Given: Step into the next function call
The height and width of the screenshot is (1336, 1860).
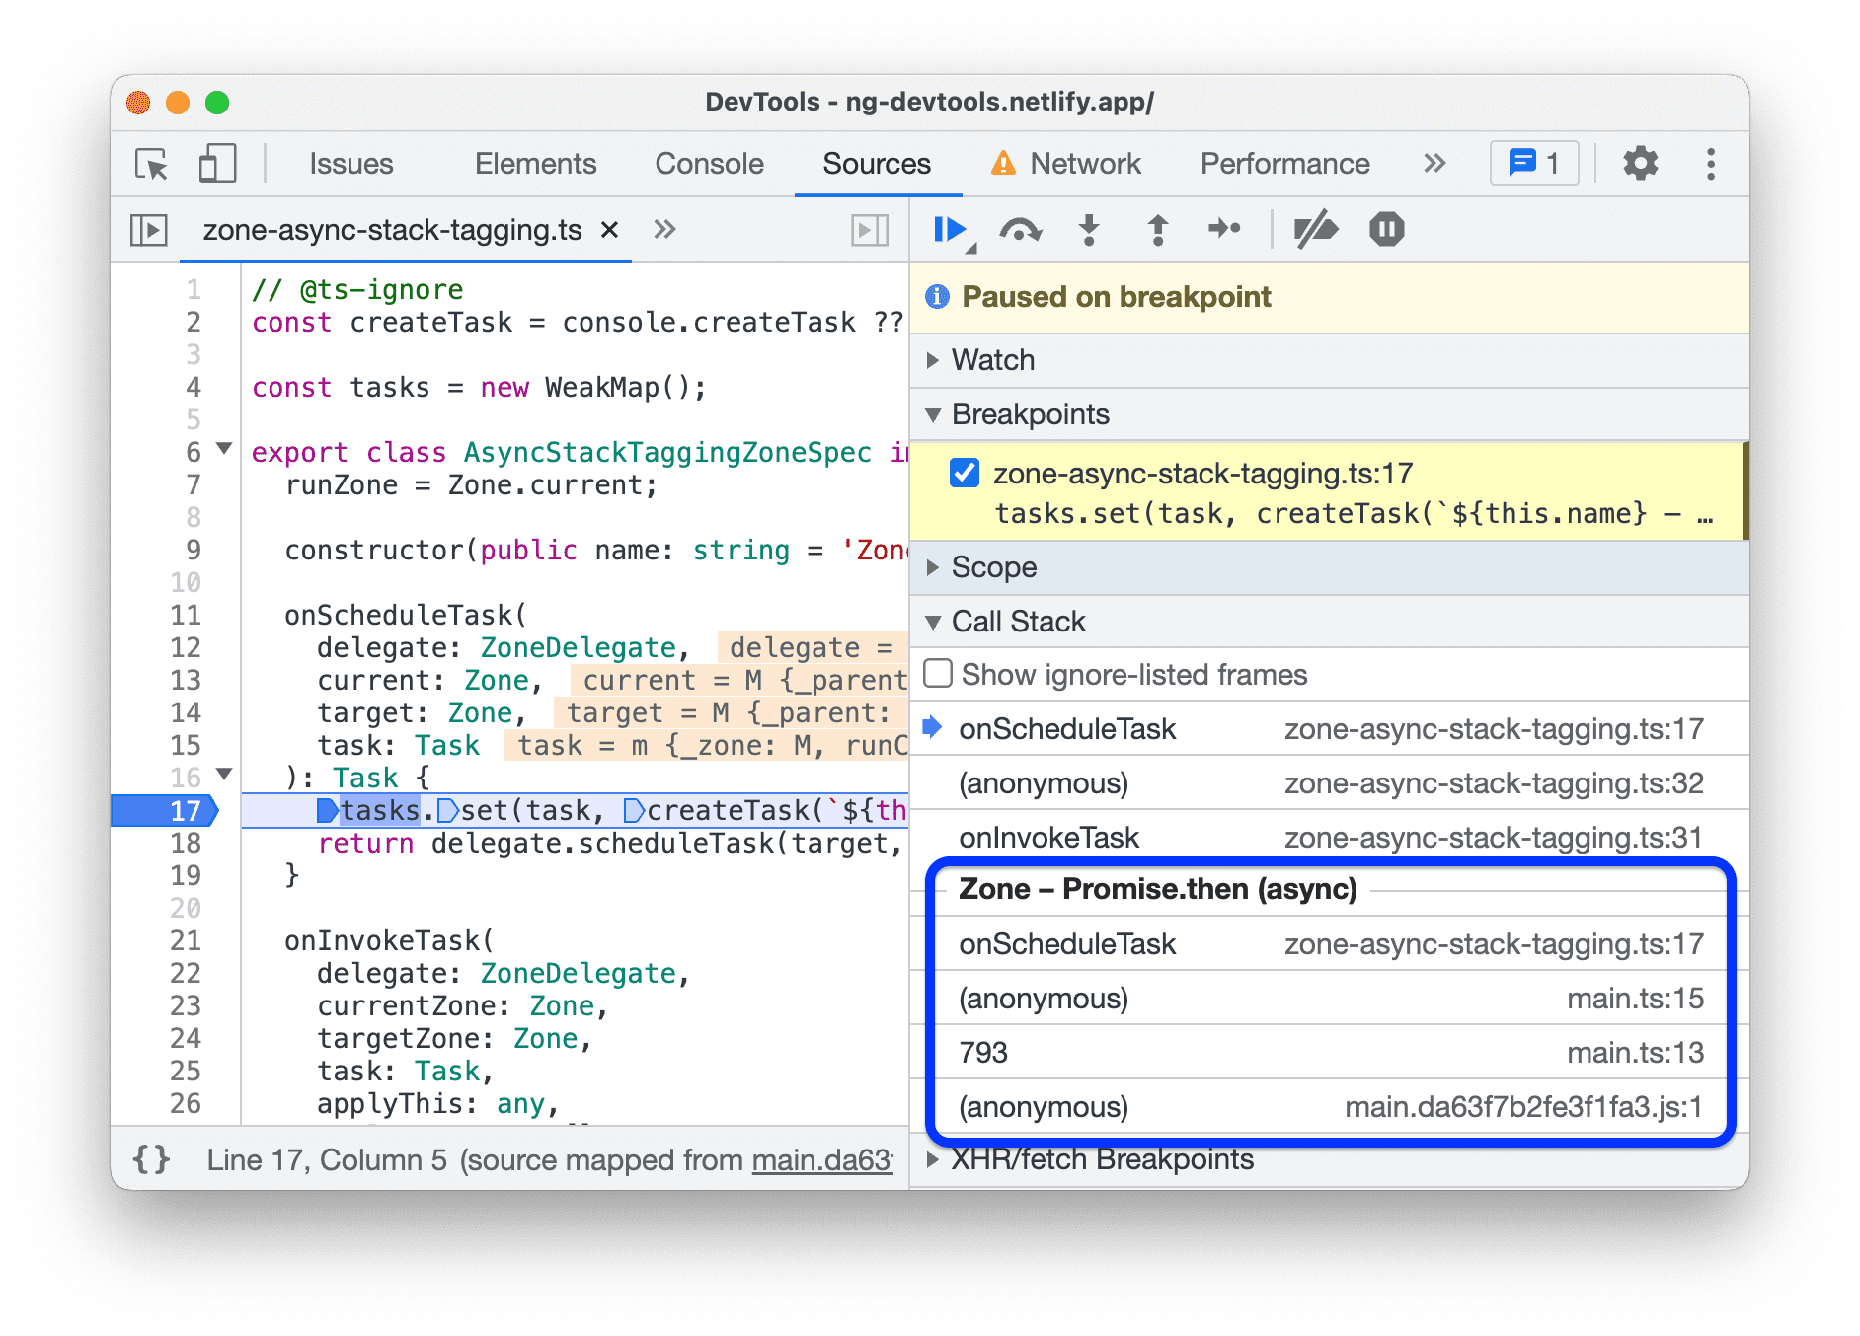Looking at the screenshot, I should [x=1089, y=229].
